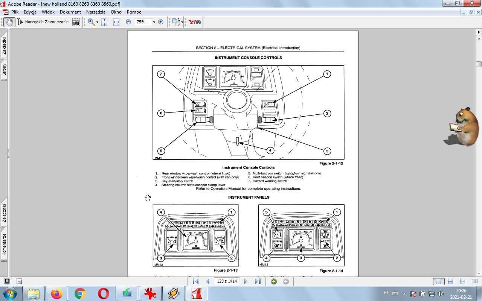
Task: Open the rotate view dropdown arrow
Action: [x=182, y=22]
